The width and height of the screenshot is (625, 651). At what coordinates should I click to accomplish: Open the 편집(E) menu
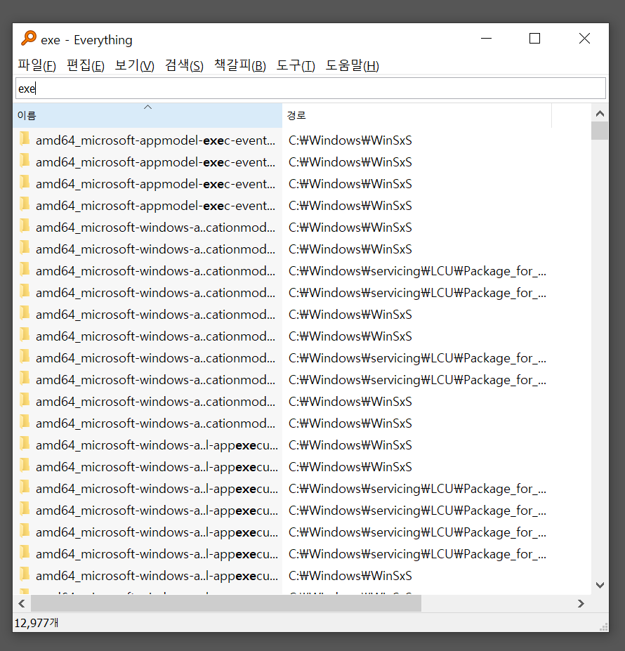pos(86,65)
